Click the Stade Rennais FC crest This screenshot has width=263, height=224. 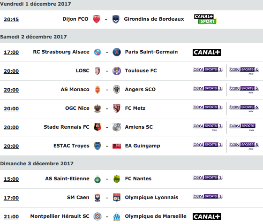98,127
